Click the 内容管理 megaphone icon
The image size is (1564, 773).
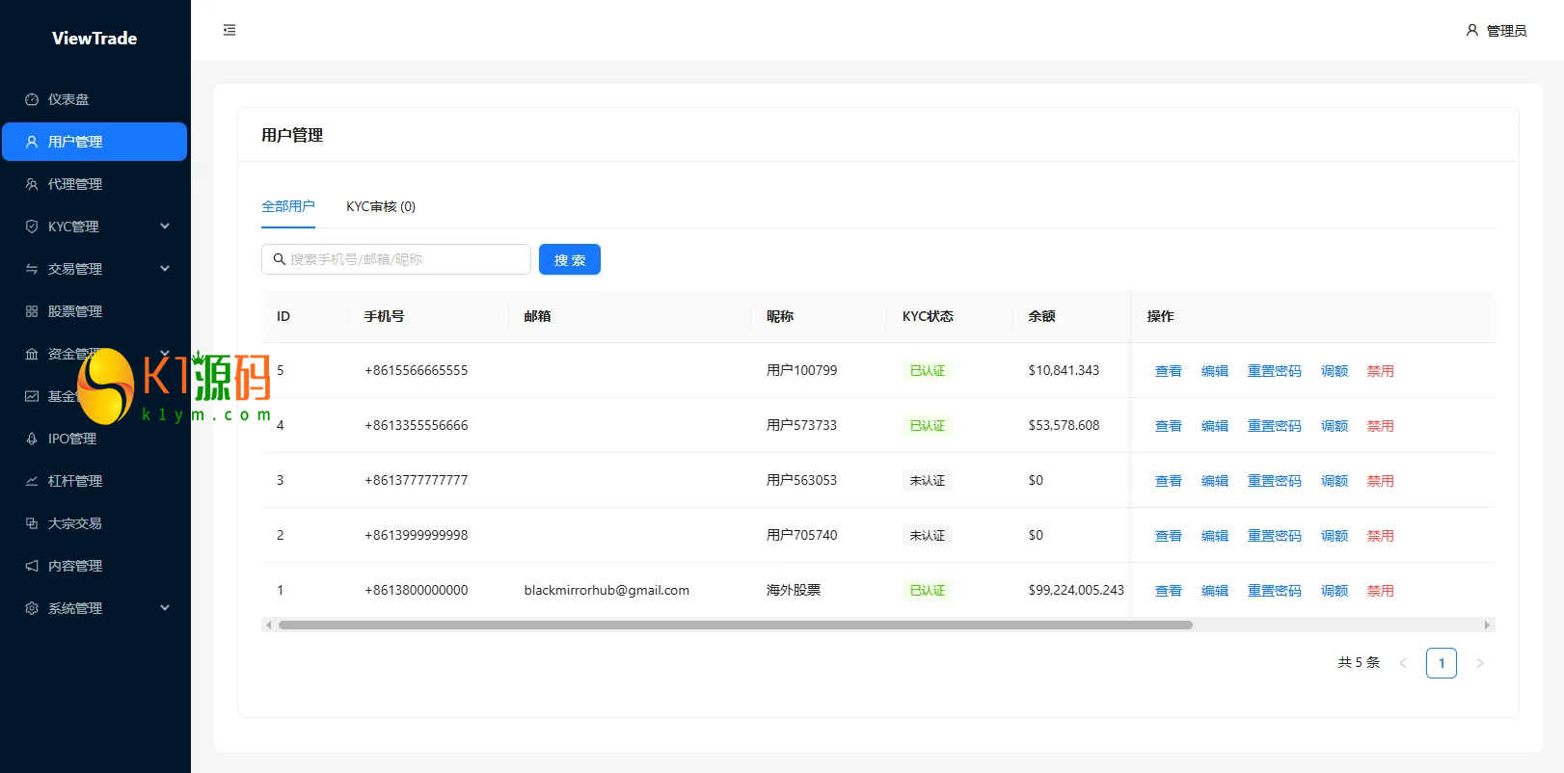pos(32,566)
